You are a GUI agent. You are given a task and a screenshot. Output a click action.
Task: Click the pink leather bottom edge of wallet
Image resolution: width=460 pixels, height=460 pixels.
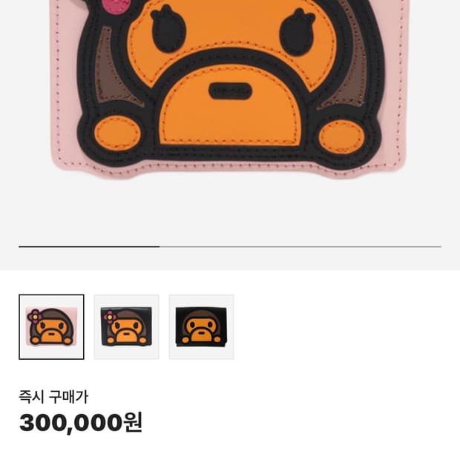[229, 170]
